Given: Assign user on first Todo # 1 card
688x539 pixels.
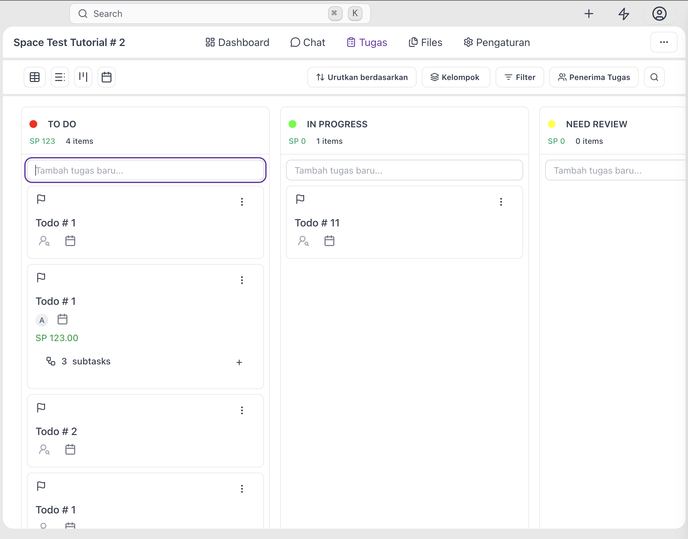Looking at the screenshot, I should (44, 241).
